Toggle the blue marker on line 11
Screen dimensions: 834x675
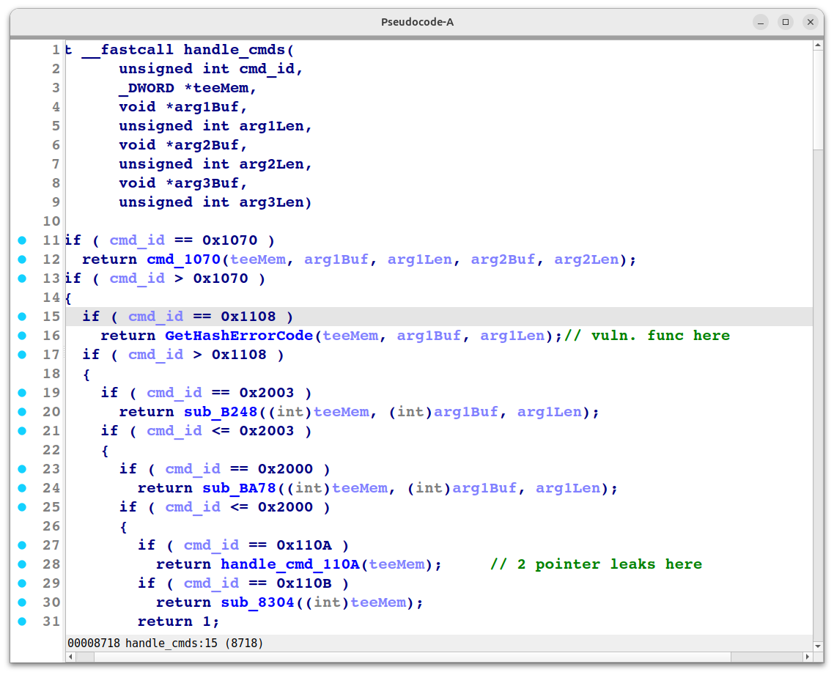point(22,240)
